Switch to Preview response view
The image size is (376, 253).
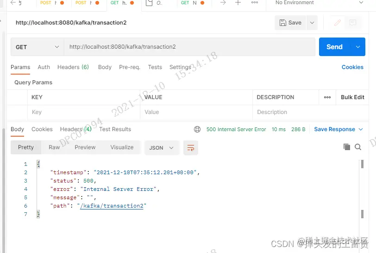coord(85,147)
